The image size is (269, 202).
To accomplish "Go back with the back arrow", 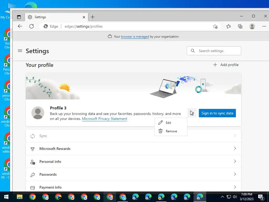I will pyautogui.click(x=20, y=26).
